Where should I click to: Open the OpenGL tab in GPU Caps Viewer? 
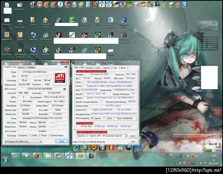pos(90,68)
